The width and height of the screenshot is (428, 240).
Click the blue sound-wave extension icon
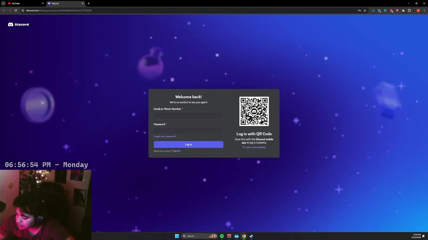[373, 10]
